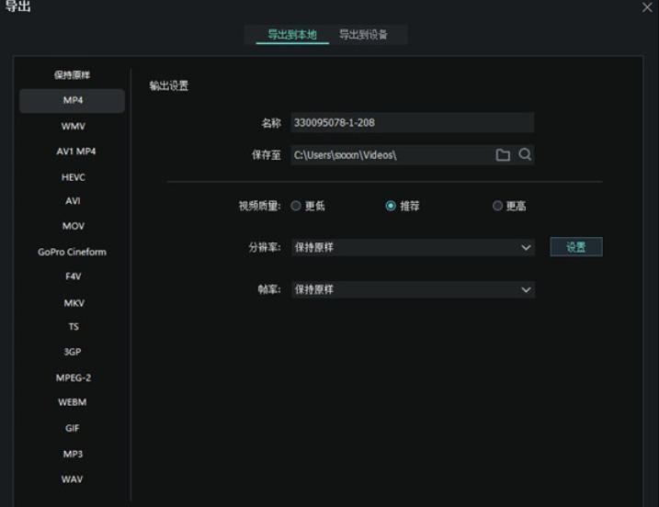Select the MOV format
This screenshot has width=659, height=507.
click(x=74, y=226)
